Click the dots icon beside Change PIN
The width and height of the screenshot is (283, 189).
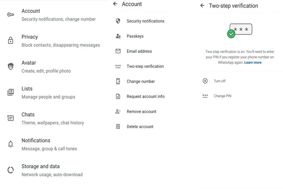coord(205,96)
